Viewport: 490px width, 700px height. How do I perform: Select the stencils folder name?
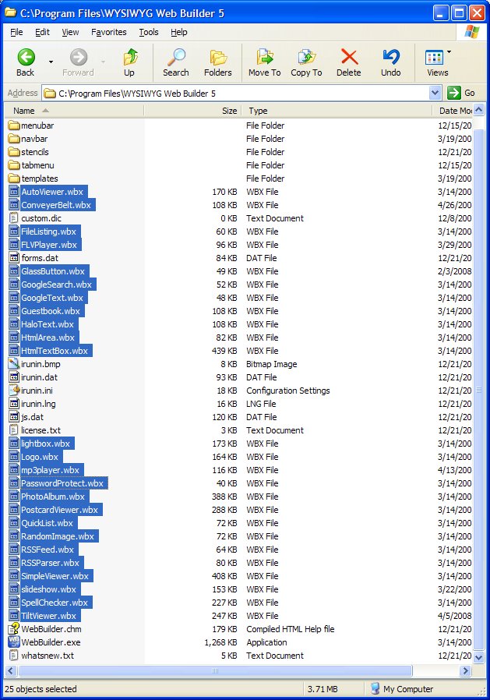[35, 152]
